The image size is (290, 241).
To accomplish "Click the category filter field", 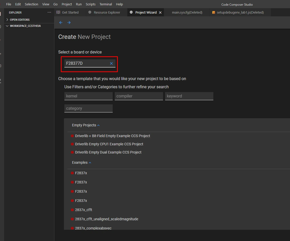I will pos(88,108).
